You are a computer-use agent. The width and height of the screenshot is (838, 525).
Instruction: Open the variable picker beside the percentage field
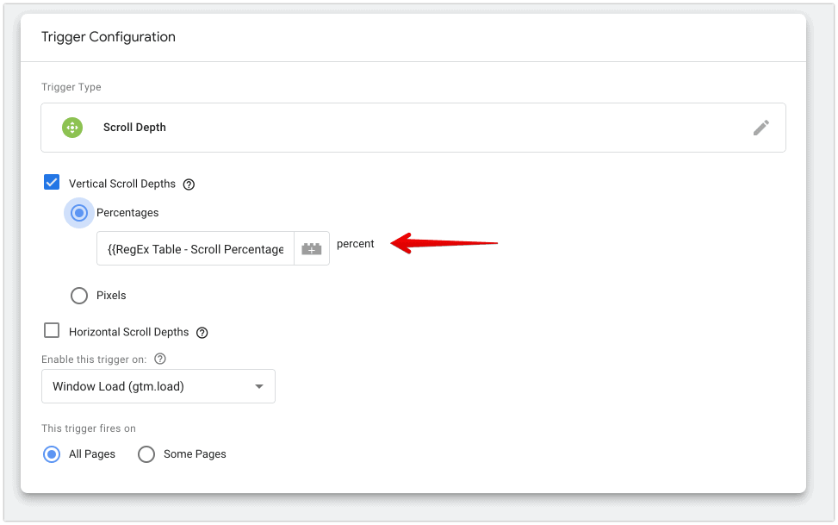[313, 248]
